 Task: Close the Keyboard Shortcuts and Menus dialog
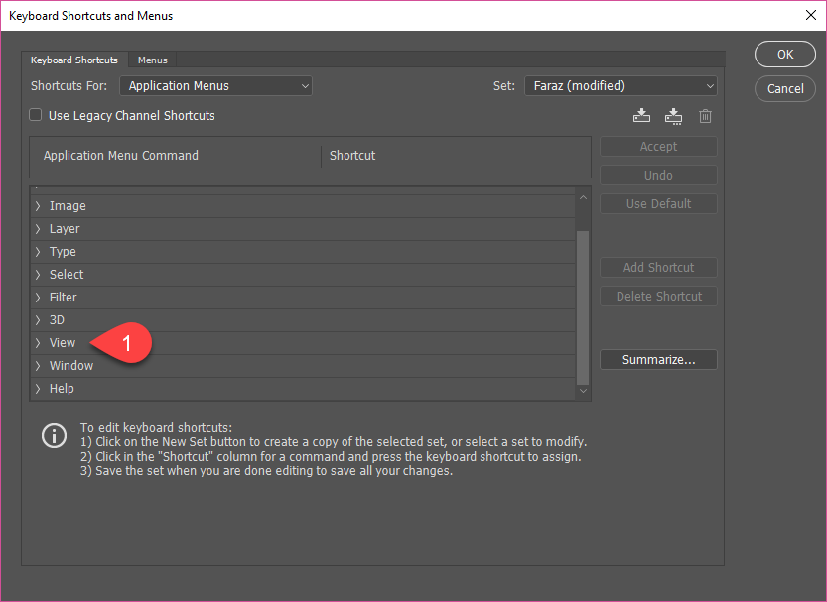811,15
